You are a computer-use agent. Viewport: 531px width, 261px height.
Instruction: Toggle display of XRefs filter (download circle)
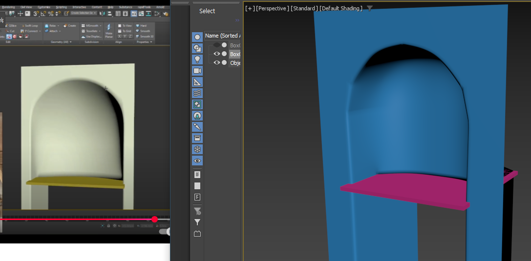pyautogui.click(x=197, y=116)
